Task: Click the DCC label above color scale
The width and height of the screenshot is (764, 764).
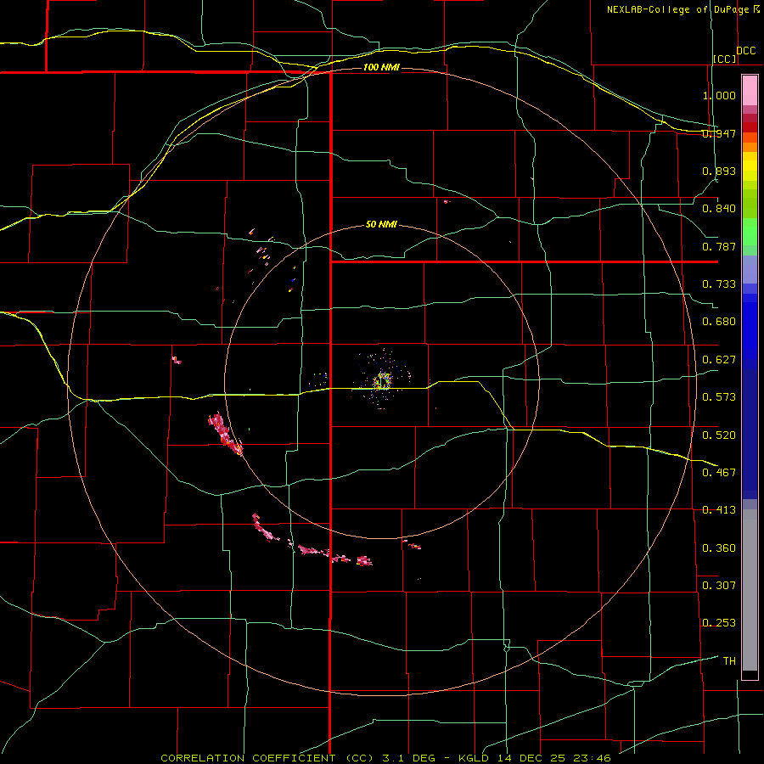Action: (745, 50)
